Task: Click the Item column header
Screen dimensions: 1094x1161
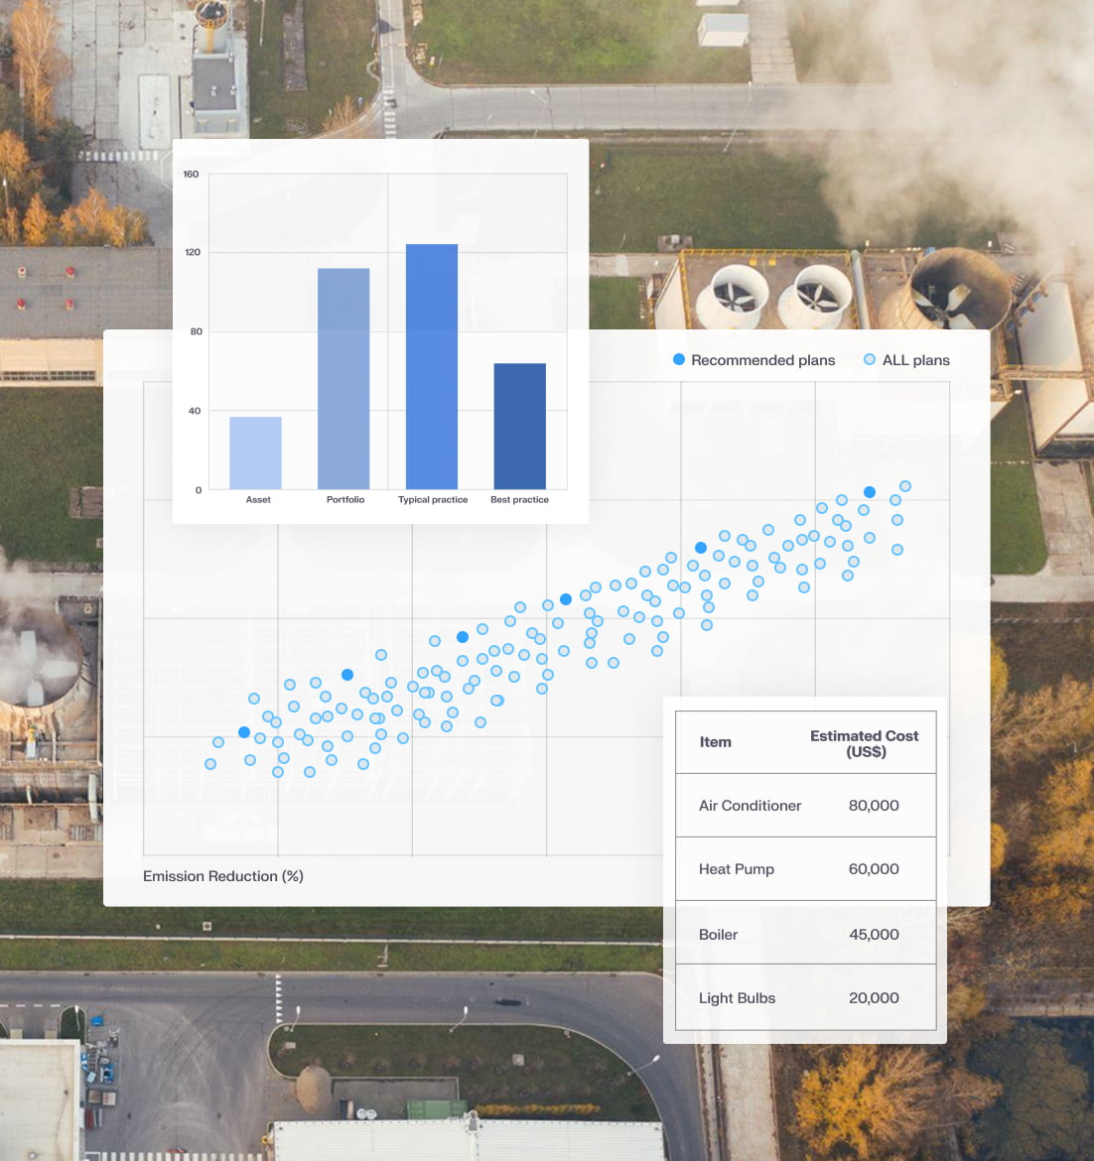Action: click(715, 742)
